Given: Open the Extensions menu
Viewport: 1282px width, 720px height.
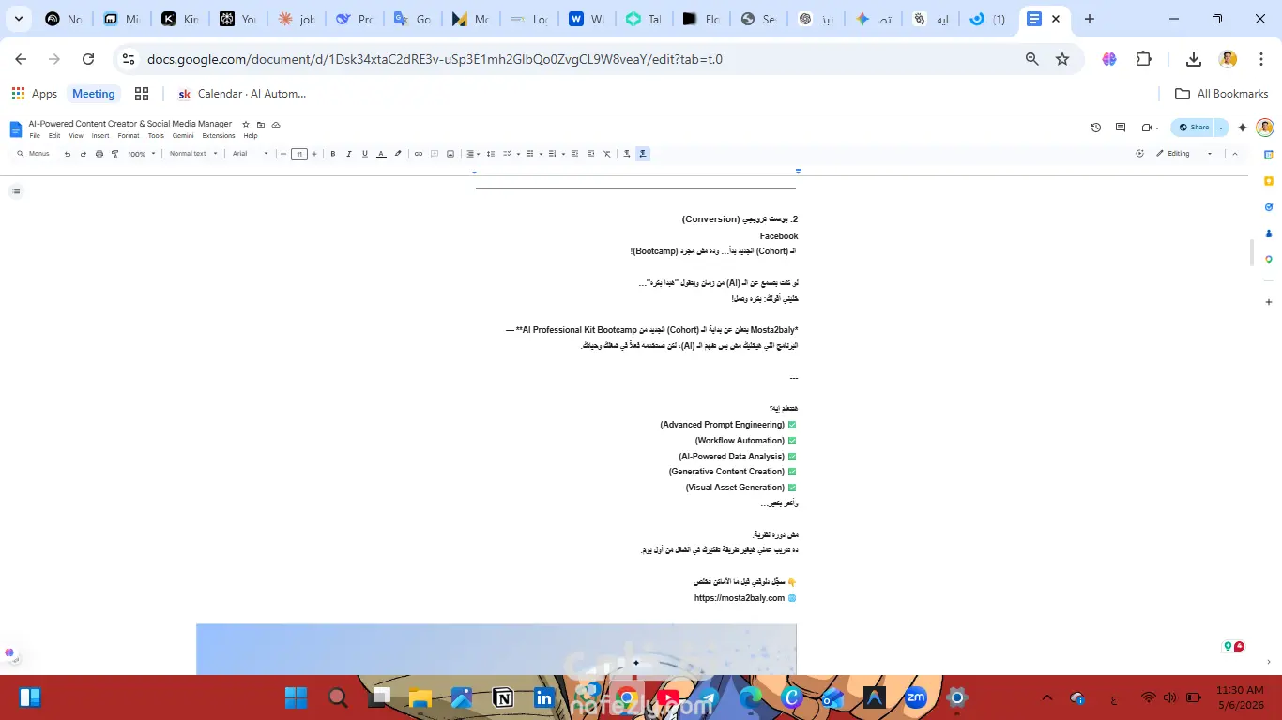Looking at the screenshot, I should [219, 136].
